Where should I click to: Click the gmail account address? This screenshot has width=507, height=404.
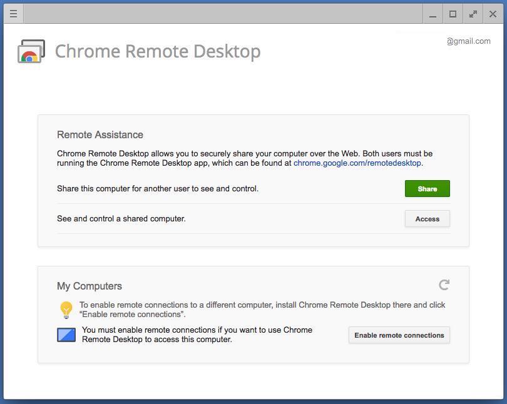point(469,41)
